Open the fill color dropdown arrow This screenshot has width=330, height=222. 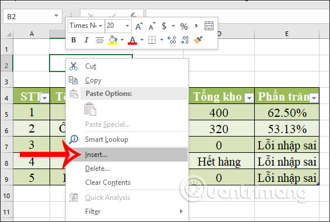[122, 40]
